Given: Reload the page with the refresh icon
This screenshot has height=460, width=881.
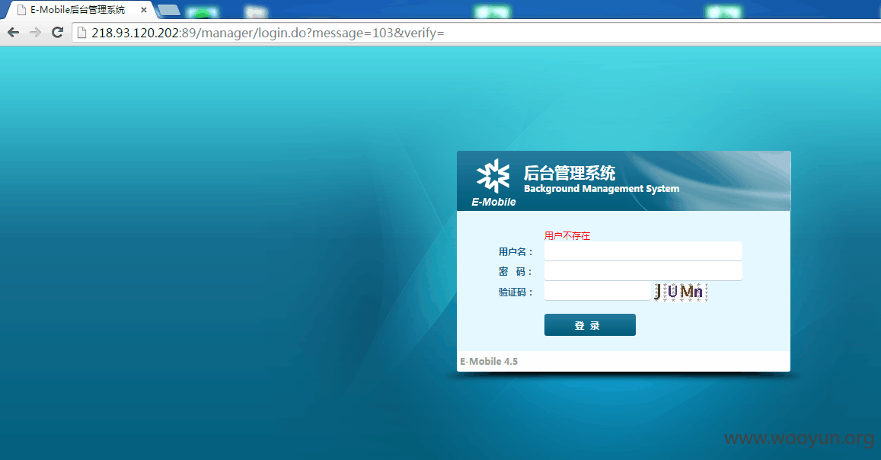Looking at the screenshot, I should click(57, 33).
